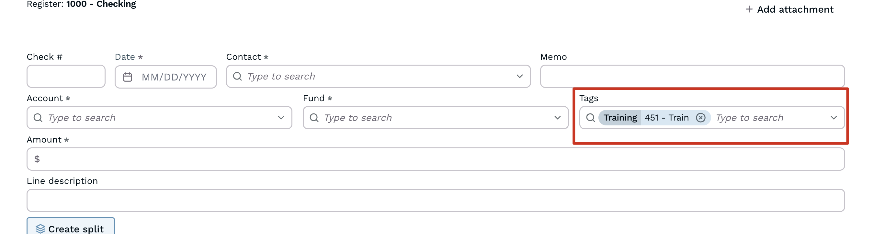This screenshot has width=873, height=234.
Task: Focus the Line description field
Action: pyautogui.click(x=436, y=200)
